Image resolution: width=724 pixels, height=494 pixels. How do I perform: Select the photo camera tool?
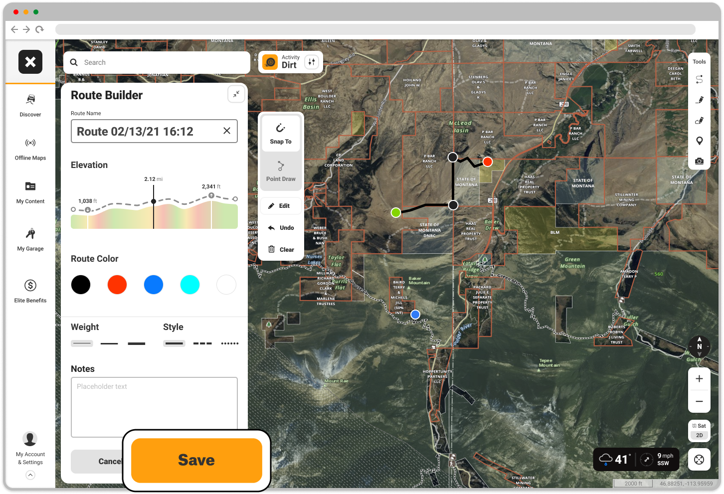(x=700, y=161)
